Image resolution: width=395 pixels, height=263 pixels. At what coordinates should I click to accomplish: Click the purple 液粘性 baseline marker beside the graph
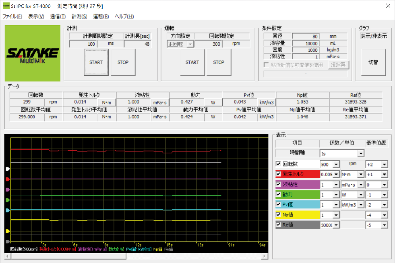click(x=8, y=190)
